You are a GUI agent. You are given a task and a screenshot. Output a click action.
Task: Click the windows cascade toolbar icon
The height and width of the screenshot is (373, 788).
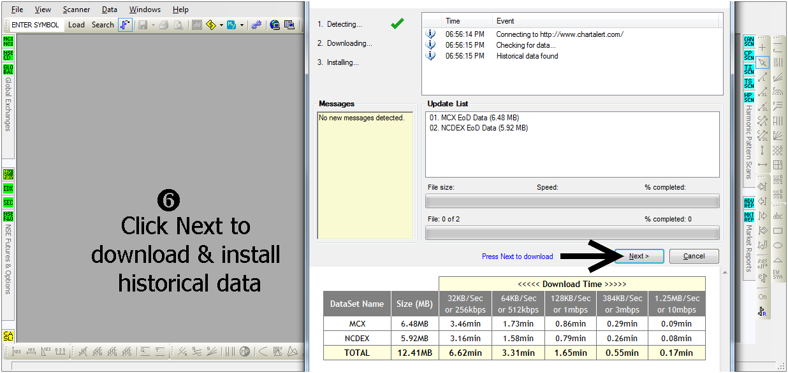pyautogui.click(x=289, y=25)
